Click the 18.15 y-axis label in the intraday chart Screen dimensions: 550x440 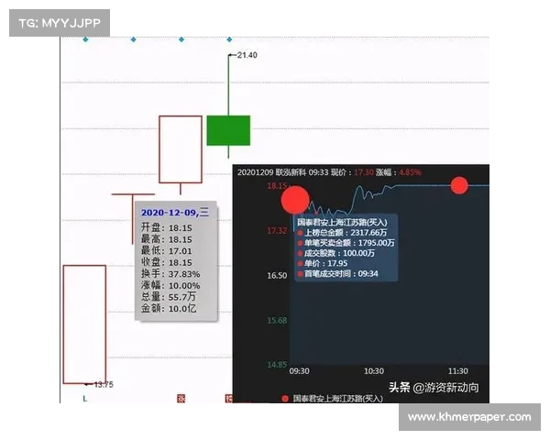point(277,185)
